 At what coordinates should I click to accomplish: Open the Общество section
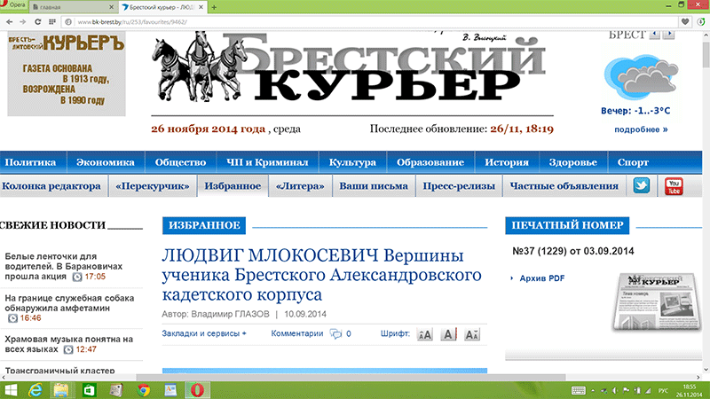[180, 162]
